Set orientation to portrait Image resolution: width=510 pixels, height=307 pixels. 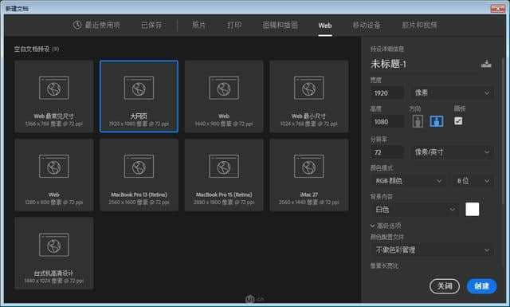pyautogui.click(x=418, y=121)
